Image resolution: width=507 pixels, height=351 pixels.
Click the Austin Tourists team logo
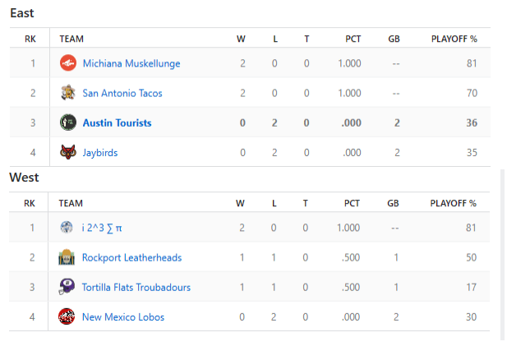[68, 122]
